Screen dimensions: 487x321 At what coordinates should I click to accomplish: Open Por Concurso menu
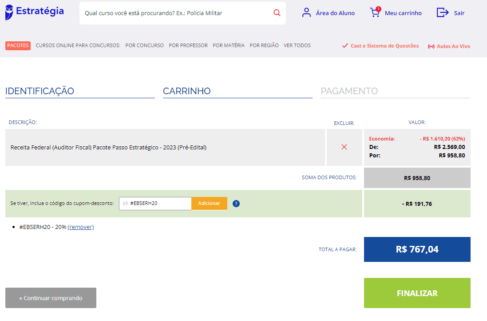click(x=144, y=45)
